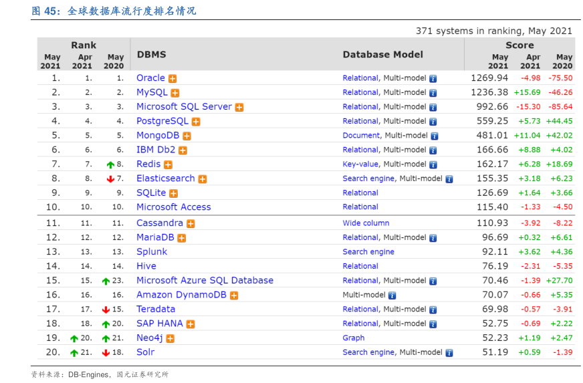Click the orange plus icon beside Oracle
The image size is (583, 383).
172,79
